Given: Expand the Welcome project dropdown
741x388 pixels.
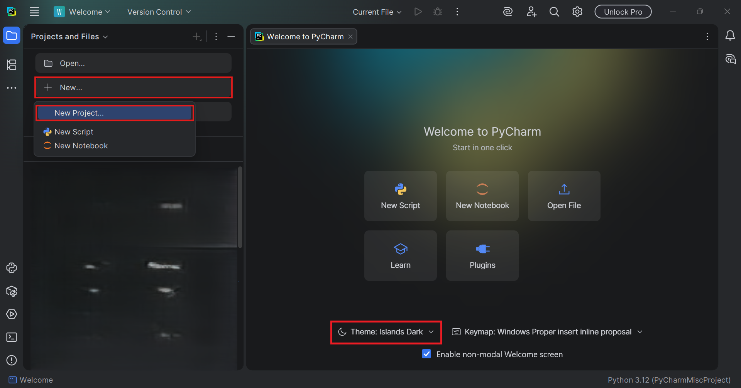Looking at the screenshot, I should (82, 12).
